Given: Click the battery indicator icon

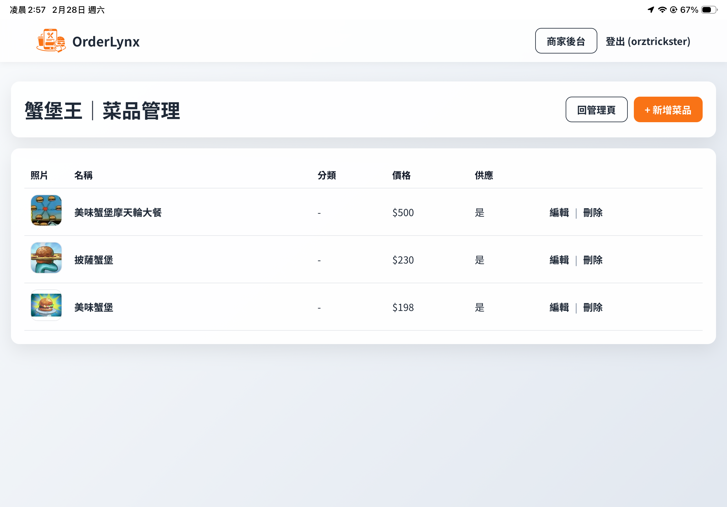Looking at the screenshot, I should (709, 9).
